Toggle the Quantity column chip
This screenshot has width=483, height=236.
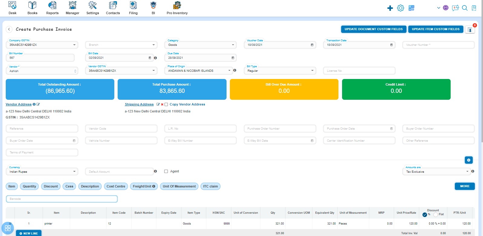(29, 186)
